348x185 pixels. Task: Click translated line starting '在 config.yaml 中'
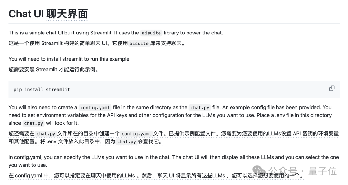156,175
